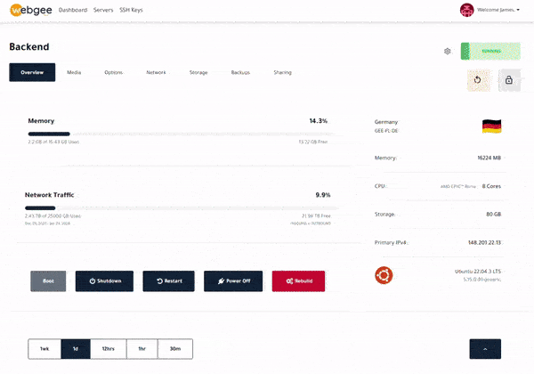Click the 16224 MB memory value
Image resolution: width=534 pixels, height=374 pixels.
[489, 158]
